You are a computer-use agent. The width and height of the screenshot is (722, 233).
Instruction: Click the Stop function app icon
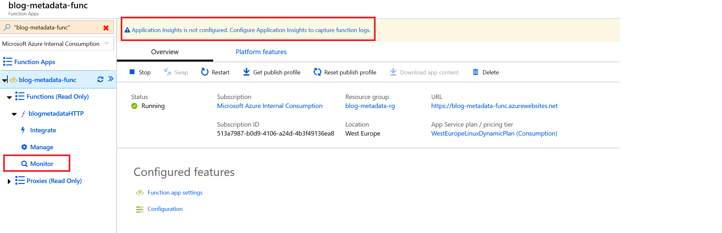tap(132, 72)
